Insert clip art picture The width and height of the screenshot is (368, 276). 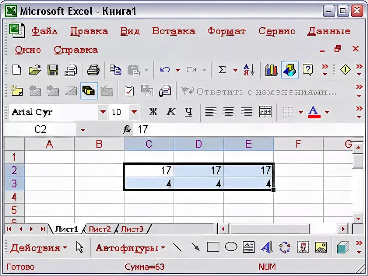click(x=303, y=247)
